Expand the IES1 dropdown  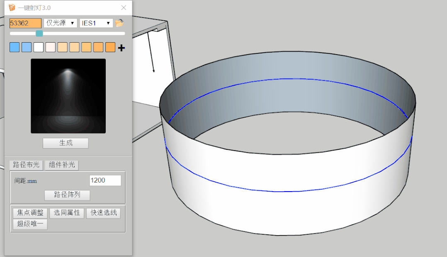(96, 23)
